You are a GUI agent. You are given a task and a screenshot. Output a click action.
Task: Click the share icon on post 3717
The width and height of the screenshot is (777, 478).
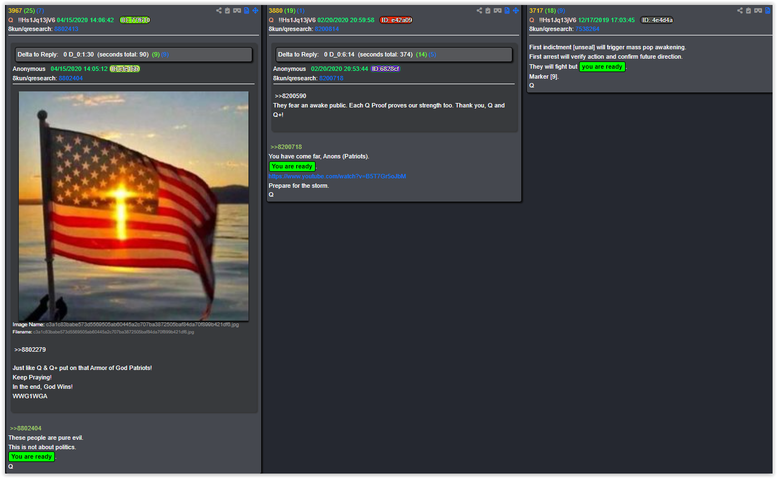(740, 11)
